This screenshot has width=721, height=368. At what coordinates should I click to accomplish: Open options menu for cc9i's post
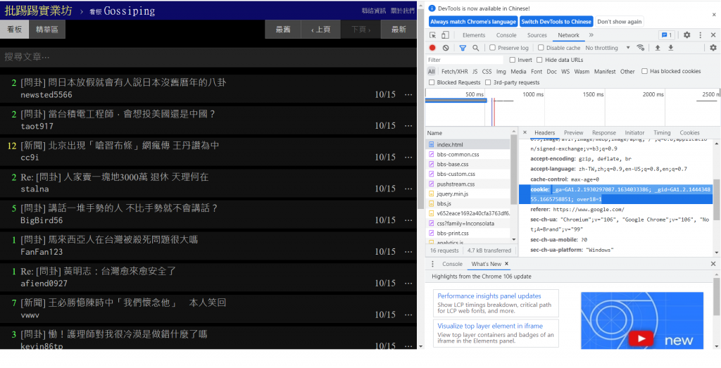[x=408, y=157]
